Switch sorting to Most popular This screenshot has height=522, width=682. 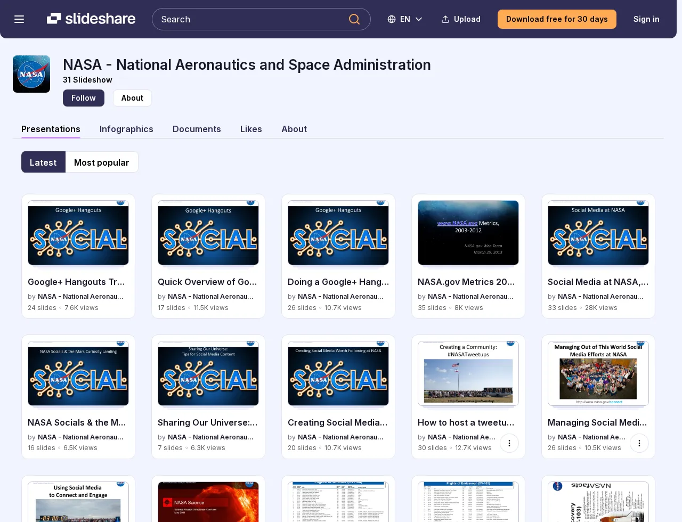[x=102, y=162]
